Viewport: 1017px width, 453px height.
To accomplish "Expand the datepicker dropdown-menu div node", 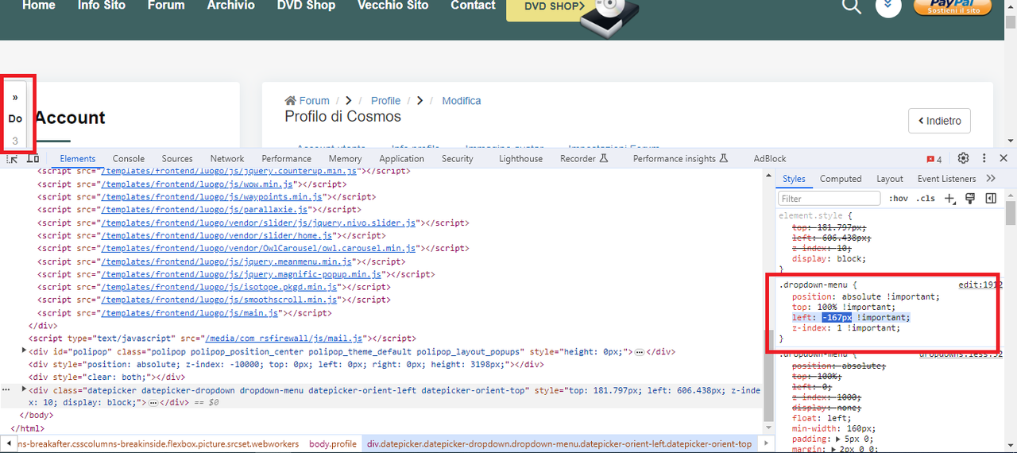I will (x=25, y=390).
